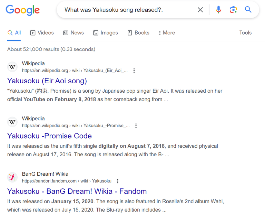Clear the search query with the X icon

[200, 10]
